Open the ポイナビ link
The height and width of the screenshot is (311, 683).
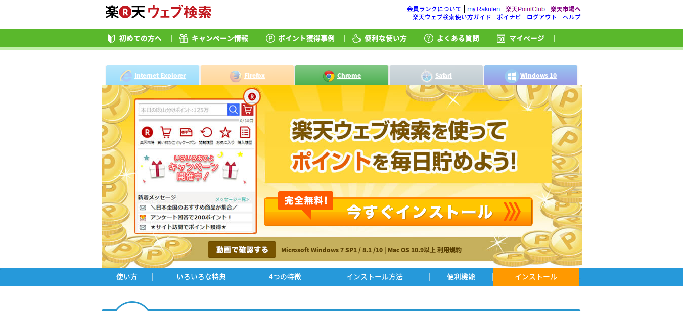click(509, 17)
